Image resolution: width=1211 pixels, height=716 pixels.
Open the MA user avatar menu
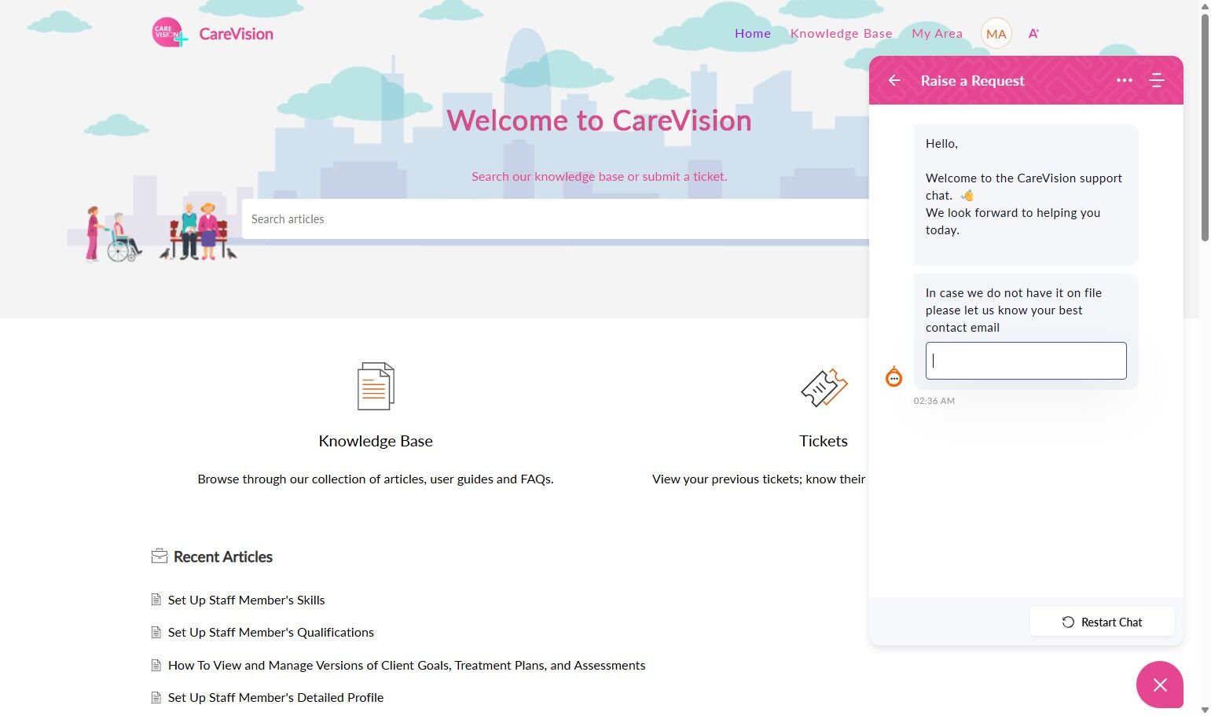click(x=996, y=34)
